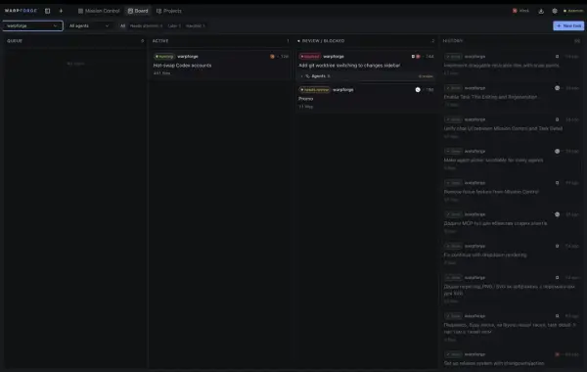Open the Fix continue with dropdown rendering item
587x372 pixels.
(512, 255)
